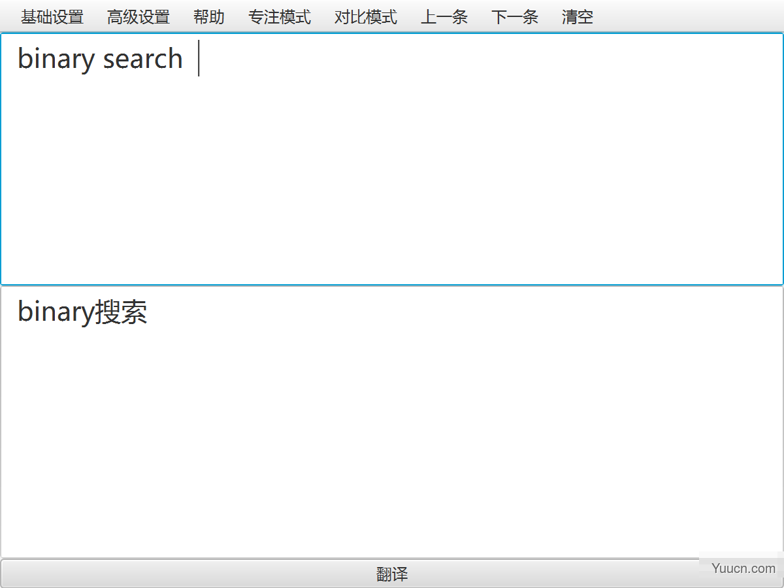
Task: Open basic settings from the top bar
Action: 52,17
